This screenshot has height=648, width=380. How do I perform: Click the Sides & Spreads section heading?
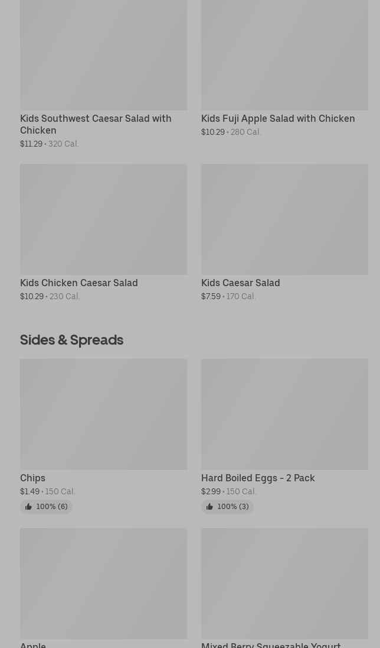71,340
